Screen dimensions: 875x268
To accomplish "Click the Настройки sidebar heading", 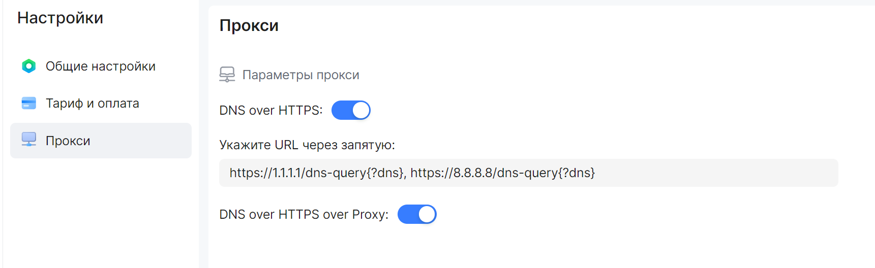I will (x=60, y=18).
